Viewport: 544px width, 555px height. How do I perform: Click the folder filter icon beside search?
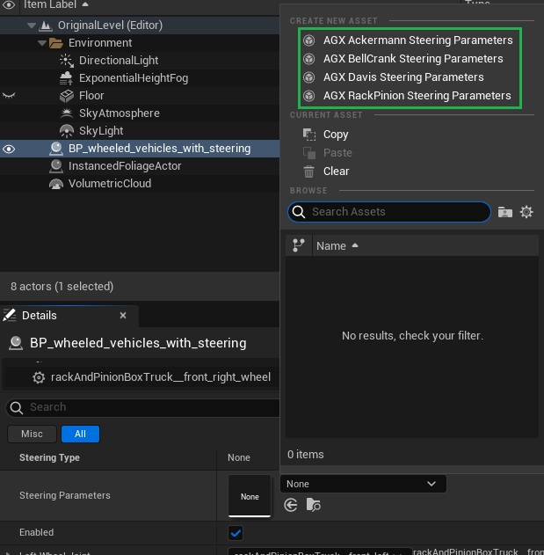(x=504, y=212)
